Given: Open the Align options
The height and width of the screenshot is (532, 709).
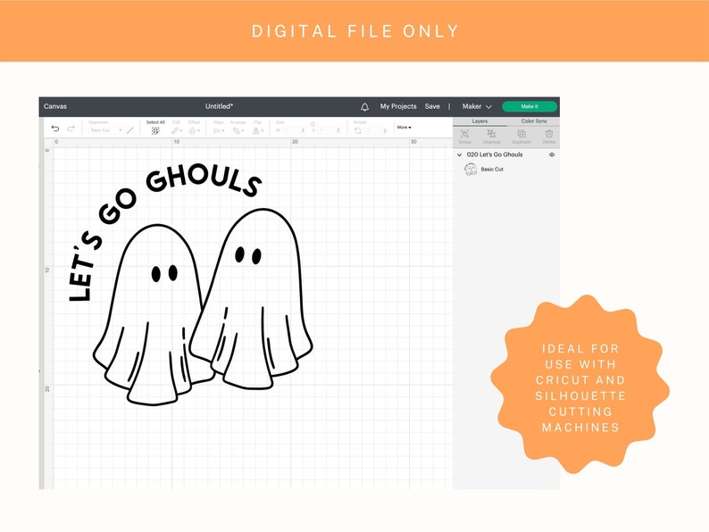Looking at the screenshot, I should pyautogui.click(x=217, y=130).
